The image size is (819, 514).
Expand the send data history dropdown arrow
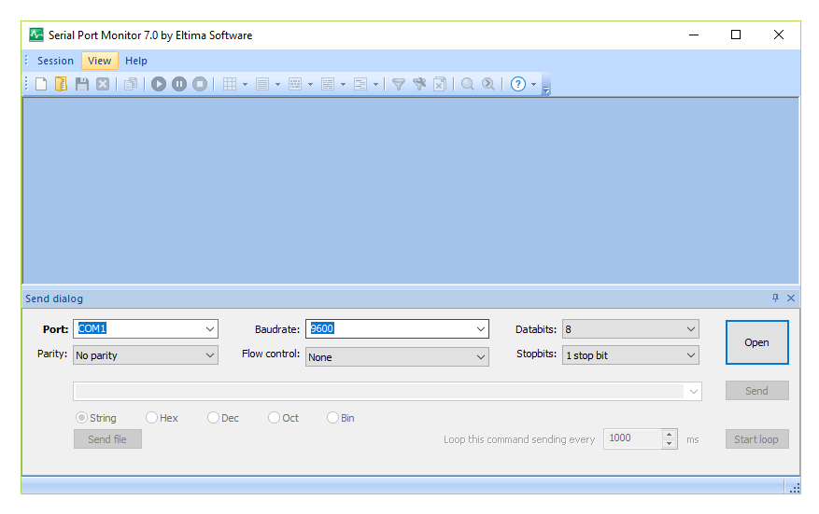pyautogui.click(x=693, y=392)
